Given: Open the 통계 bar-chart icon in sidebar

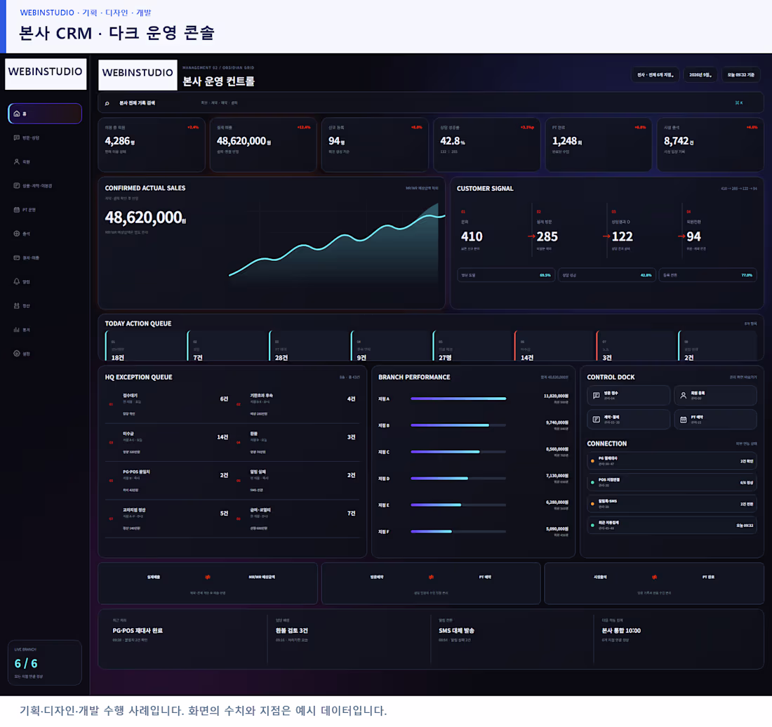Looking at the screenshot, I should click(17, 330).
